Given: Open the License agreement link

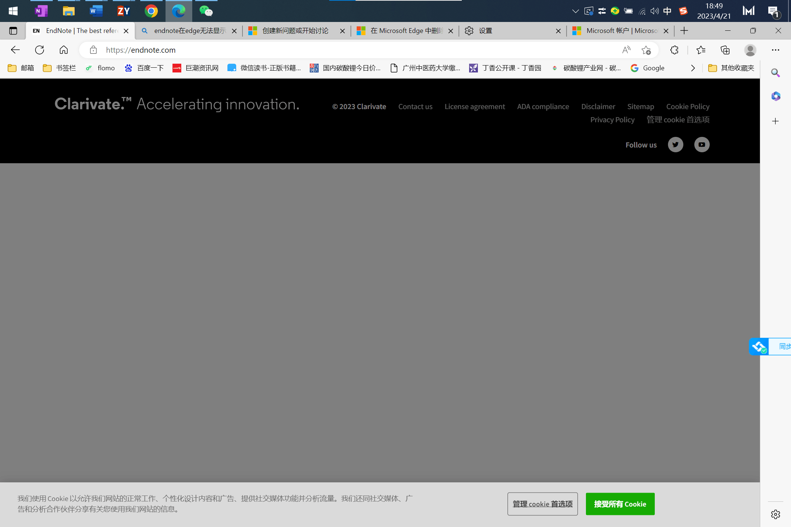Looking at the screenshot, I should [475, 106].
